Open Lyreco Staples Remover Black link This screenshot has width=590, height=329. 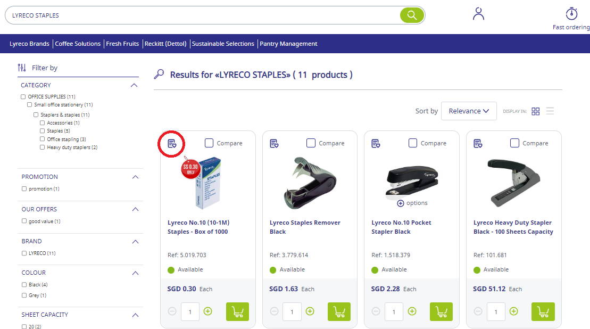coord(305,227)
